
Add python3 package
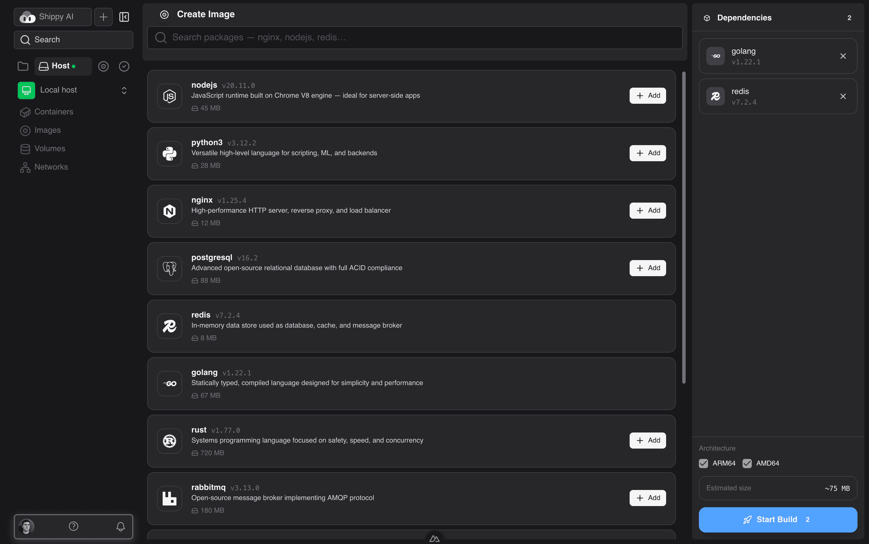tap(647, 153)
